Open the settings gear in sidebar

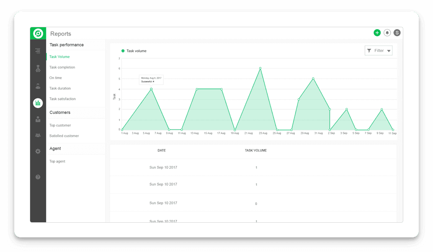[x=38, y=152]
